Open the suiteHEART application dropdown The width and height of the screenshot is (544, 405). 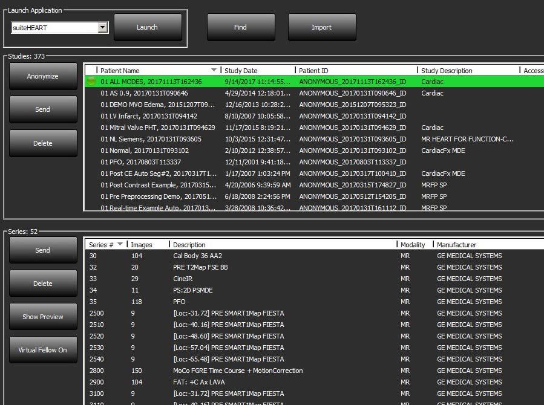(103, 27)
